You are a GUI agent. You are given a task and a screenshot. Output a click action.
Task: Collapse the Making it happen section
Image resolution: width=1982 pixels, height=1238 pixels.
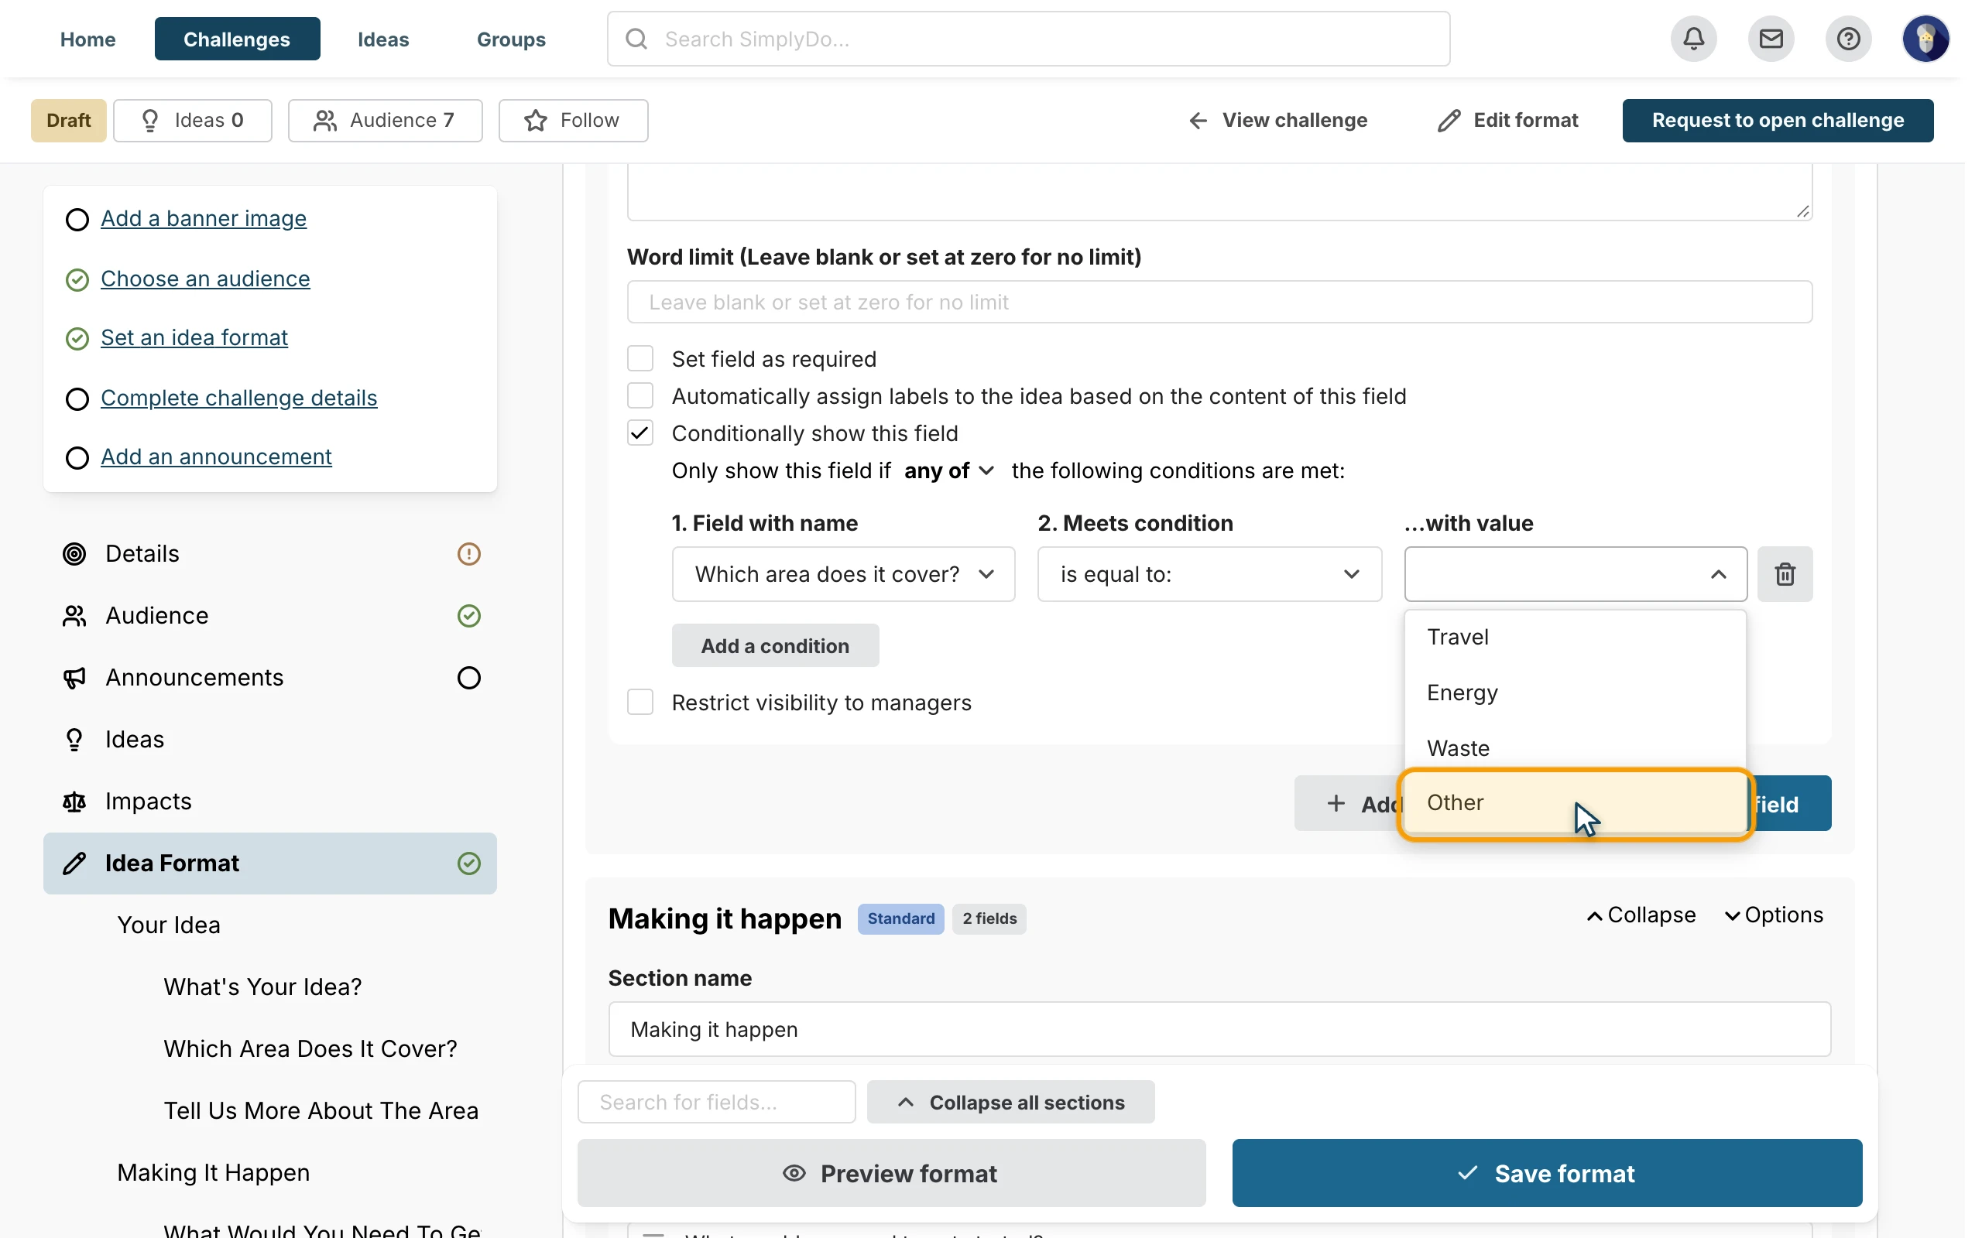click(x=1641, y=915)
